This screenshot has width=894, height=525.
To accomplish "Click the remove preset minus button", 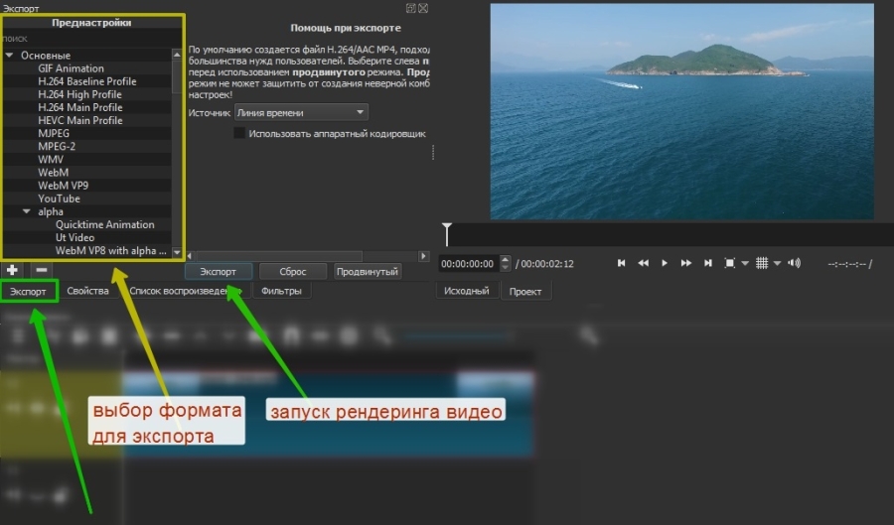I will (x=41, y=269).
